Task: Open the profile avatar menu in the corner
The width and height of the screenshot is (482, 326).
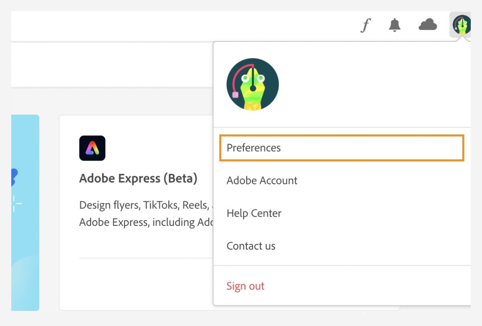Action: pos(461,24)
